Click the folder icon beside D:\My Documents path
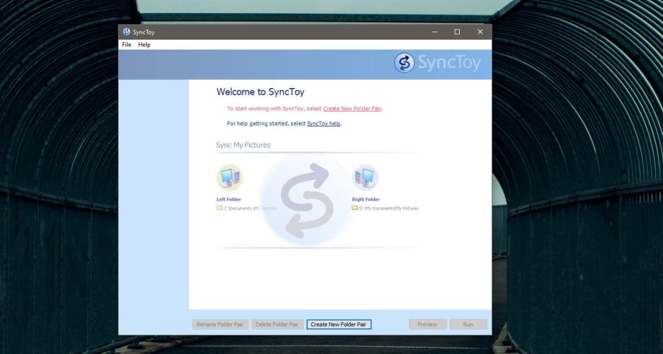Screen dimensions: 663x354 (x=355, y=208)
